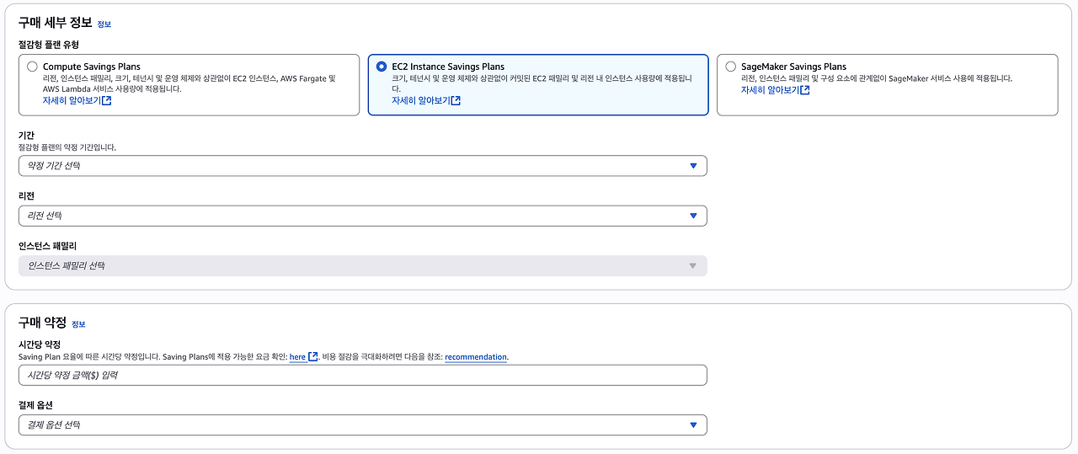Select EC2 Instance Savings Plans radio button
The image size is (1078, 454).
point(382,67)
